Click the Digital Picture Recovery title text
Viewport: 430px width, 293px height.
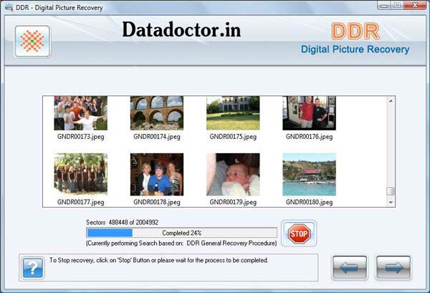coord(355,49)
